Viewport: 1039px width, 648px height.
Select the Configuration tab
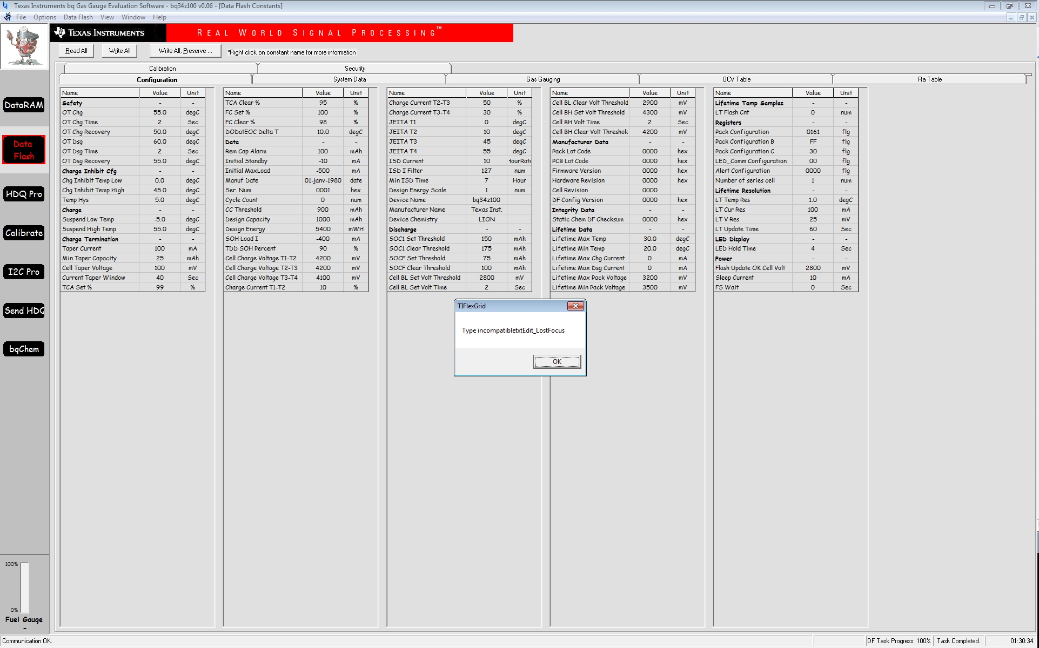click(157, 79)
